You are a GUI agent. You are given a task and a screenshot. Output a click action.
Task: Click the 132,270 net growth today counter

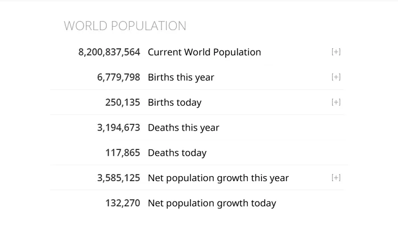point(123,203)
